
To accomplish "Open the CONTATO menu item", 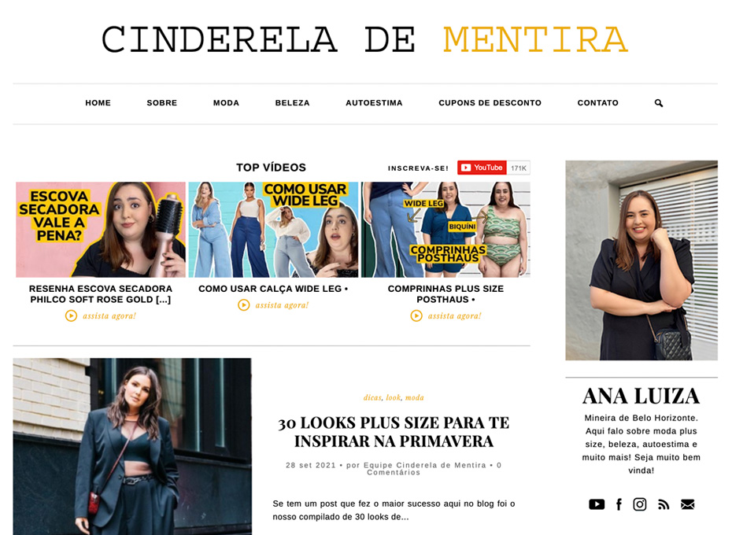I will [597, 103].
